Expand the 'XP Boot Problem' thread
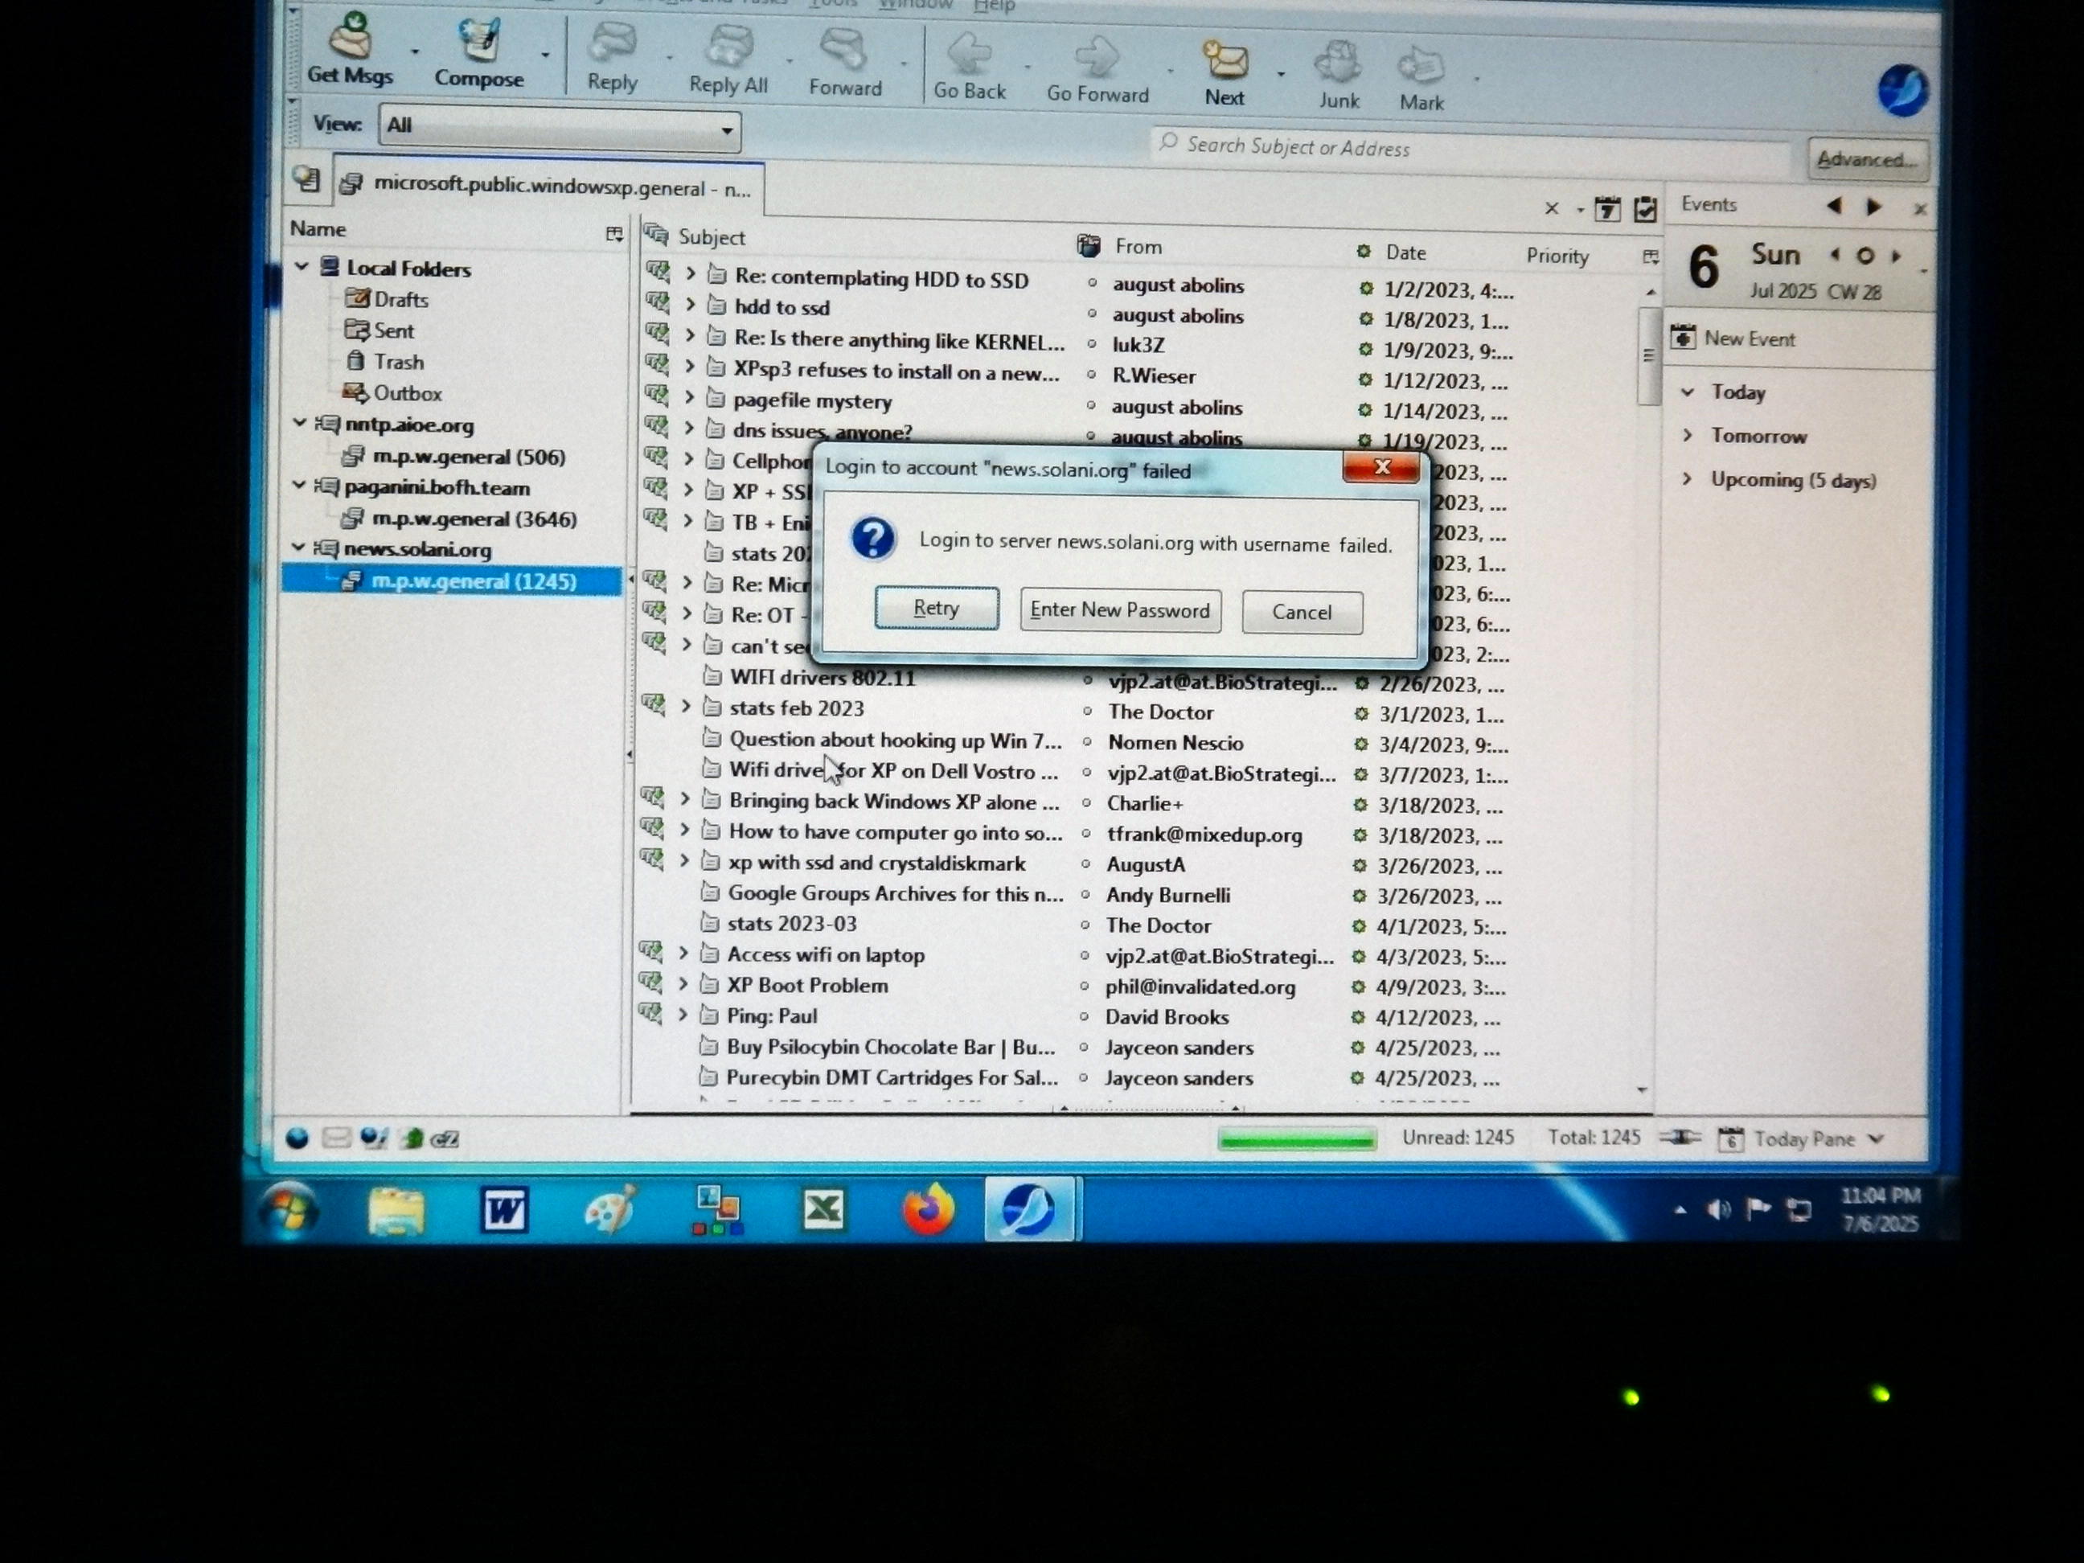Viewport: 2084px width, 1563px height. [683, 983]
